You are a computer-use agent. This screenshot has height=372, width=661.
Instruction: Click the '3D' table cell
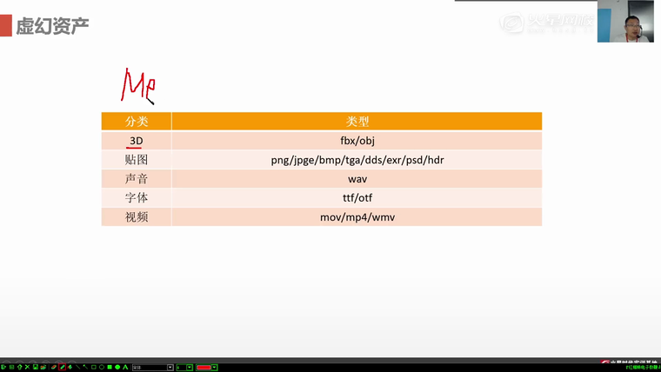click(x=136, y=141)
